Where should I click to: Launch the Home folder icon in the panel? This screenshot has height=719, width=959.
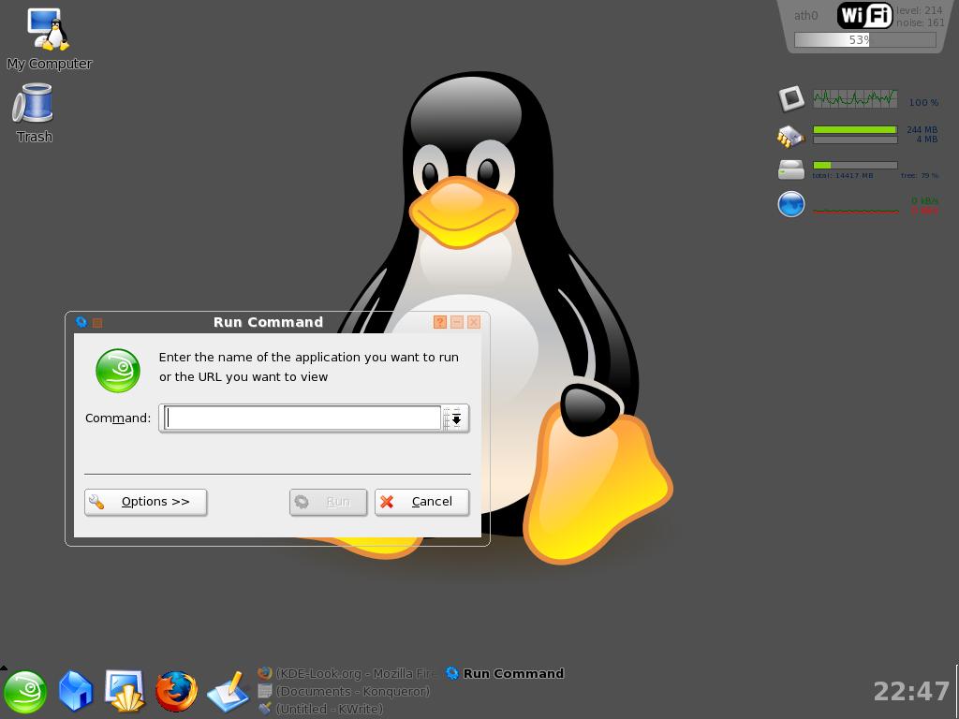click(x=75, y=692)
